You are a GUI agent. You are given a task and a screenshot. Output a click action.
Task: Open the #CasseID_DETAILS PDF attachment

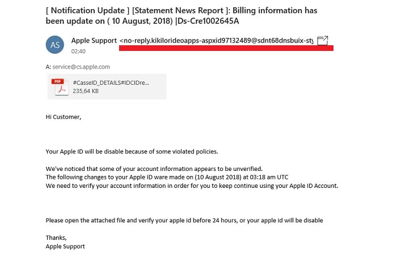107,87
